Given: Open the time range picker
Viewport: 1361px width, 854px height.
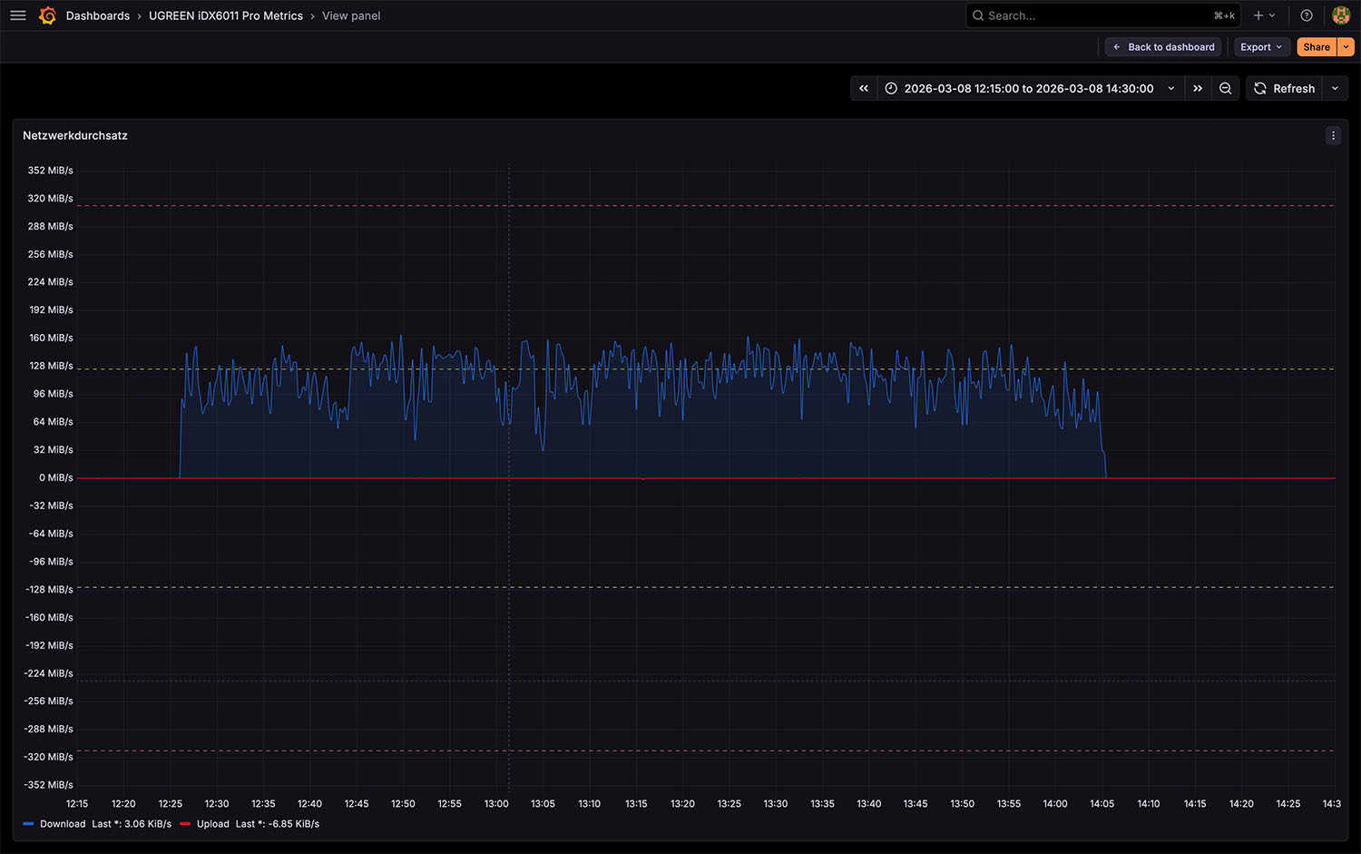Looking at the screenshot, I should (x=1029, y=88).
